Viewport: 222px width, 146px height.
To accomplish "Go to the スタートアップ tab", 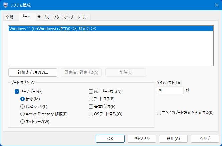I will [x=63, y=17].
